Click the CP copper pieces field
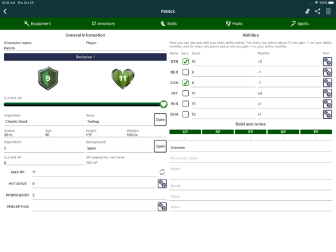Viewport: 336px width, 252px height. click(185, 139)
